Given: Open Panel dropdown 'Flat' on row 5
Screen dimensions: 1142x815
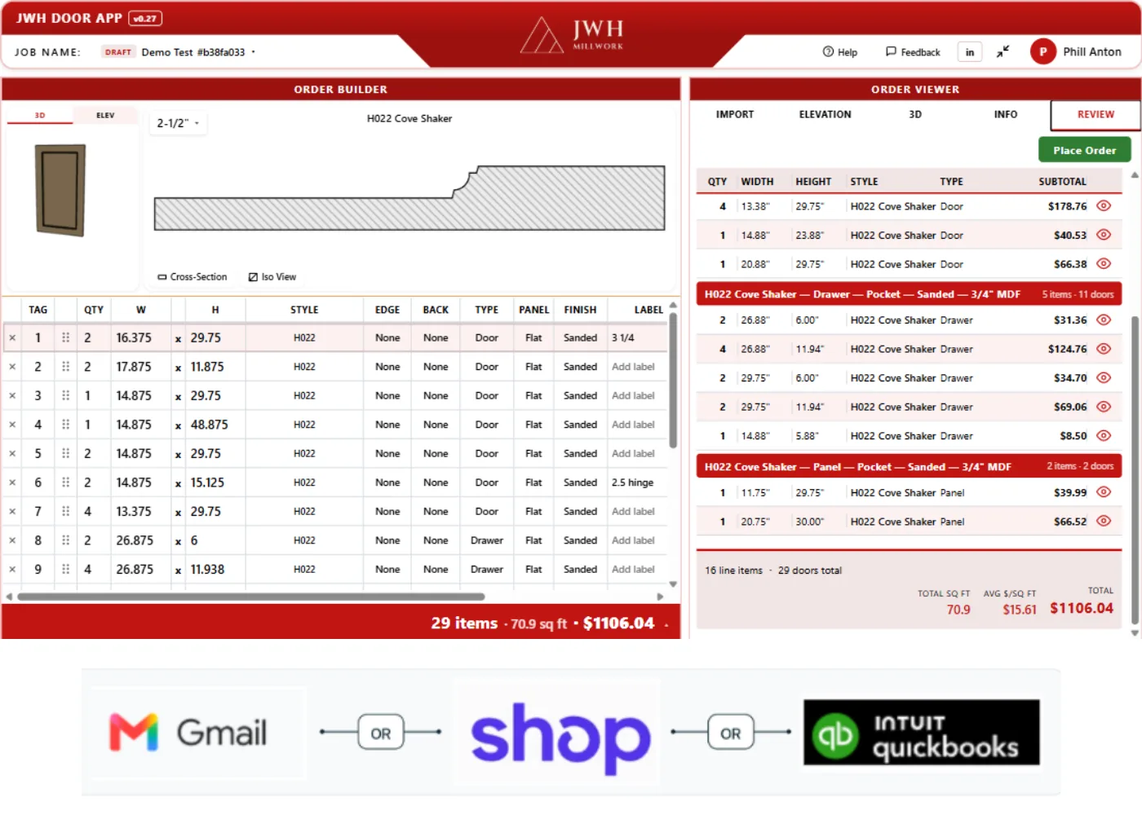Looking at the screenshot, I should tap(533, 453).
